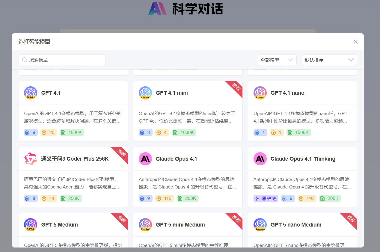
Task: Click the intelligence tag 9 on Claude Opus 4.1
Action: tap(146, 198)
